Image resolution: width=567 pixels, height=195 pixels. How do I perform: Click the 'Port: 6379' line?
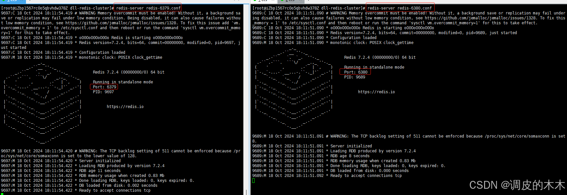point(105,87)
